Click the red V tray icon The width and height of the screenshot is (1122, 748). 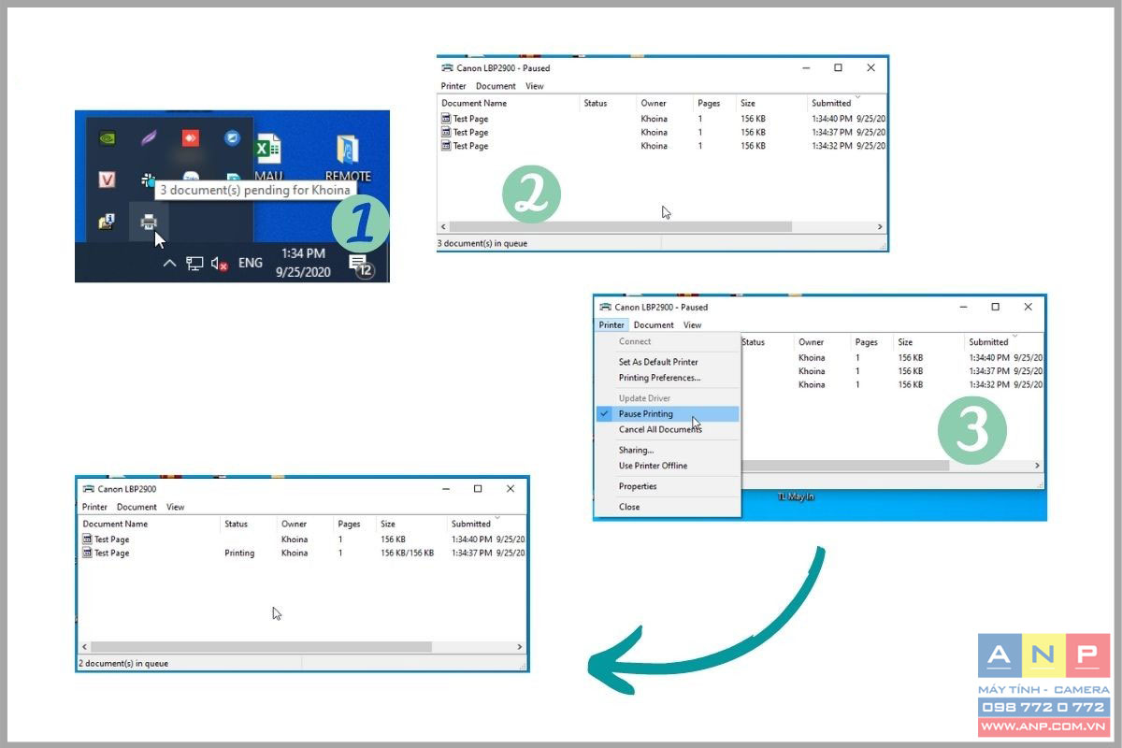(x=108, y=180)
